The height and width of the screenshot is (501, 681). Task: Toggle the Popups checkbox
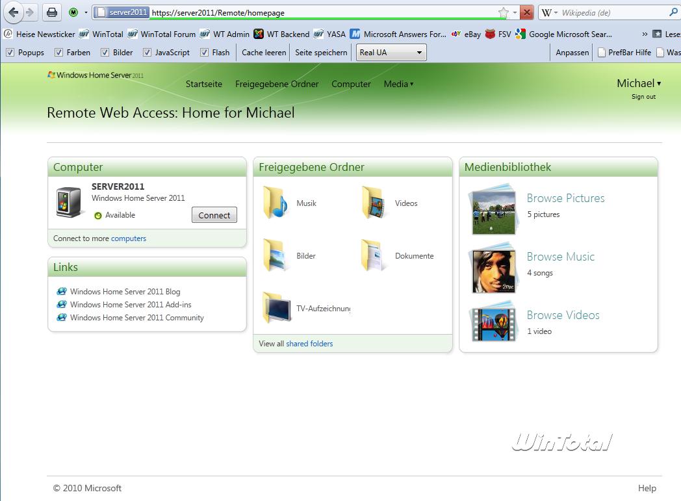pos(10,53)
